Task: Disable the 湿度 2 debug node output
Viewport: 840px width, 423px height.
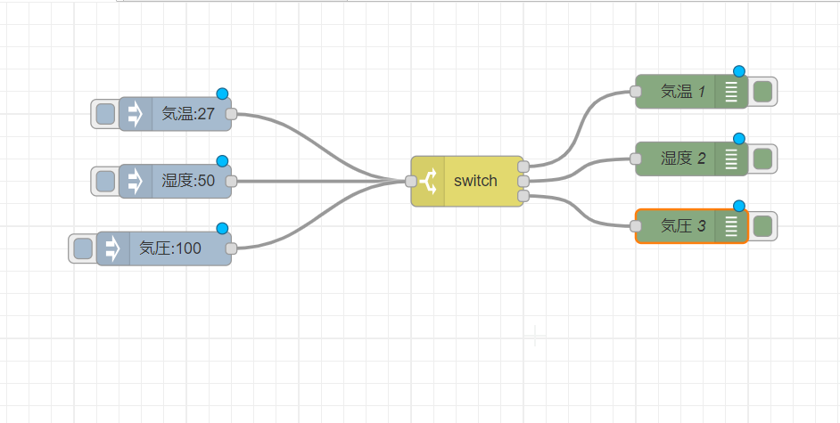Action: point(762,159)
